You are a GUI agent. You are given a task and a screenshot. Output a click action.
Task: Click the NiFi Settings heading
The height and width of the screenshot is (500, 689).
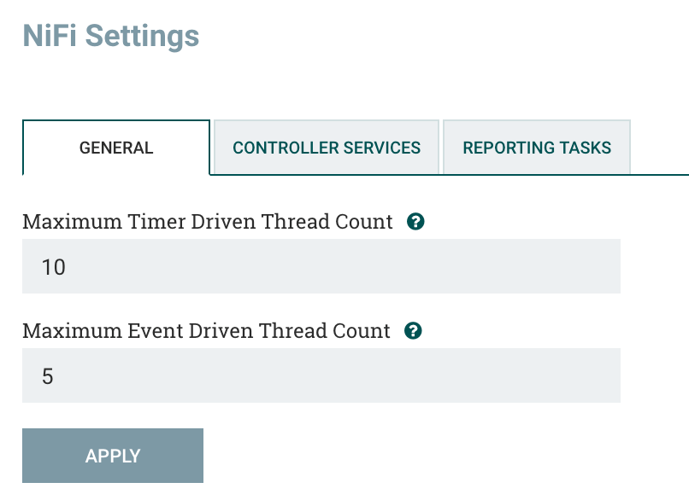(110, 36)
